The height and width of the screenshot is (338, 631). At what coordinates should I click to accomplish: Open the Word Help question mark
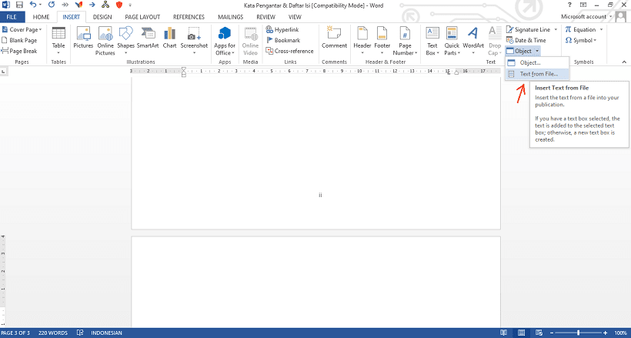click(x=569, y=5)
